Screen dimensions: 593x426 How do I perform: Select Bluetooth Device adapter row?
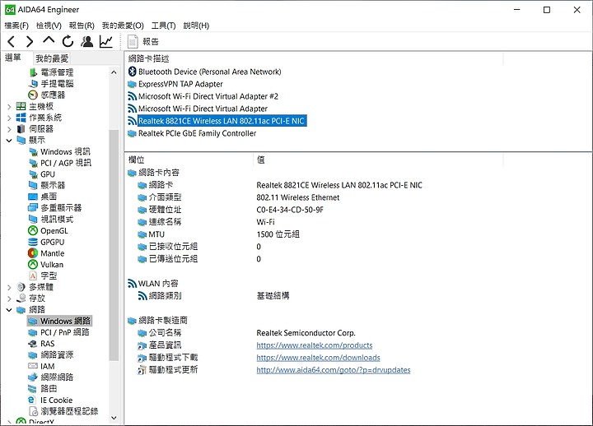205,72
